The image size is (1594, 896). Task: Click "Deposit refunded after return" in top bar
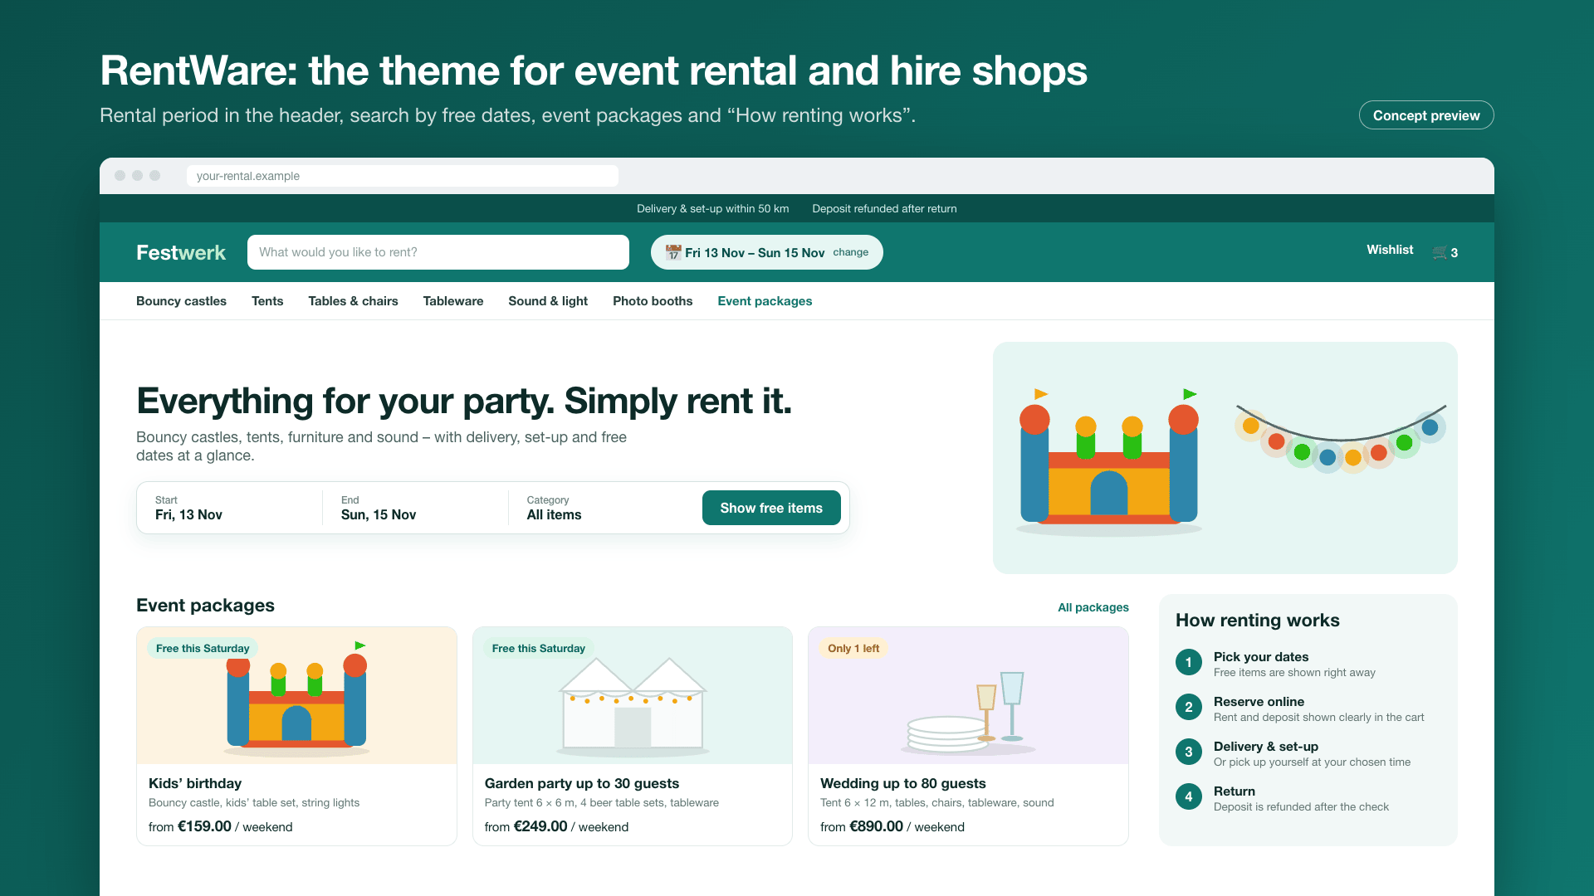pyautogui.click(x=884, y=208)
